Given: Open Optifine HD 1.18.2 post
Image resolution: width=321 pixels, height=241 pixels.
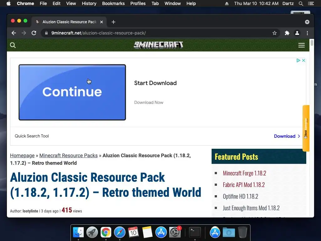Looking at the screenshot, I should [240, 196].
